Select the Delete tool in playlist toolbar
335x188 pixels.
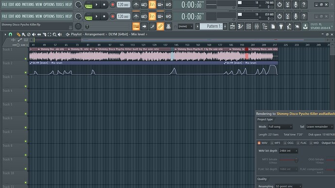coord(29,34)
